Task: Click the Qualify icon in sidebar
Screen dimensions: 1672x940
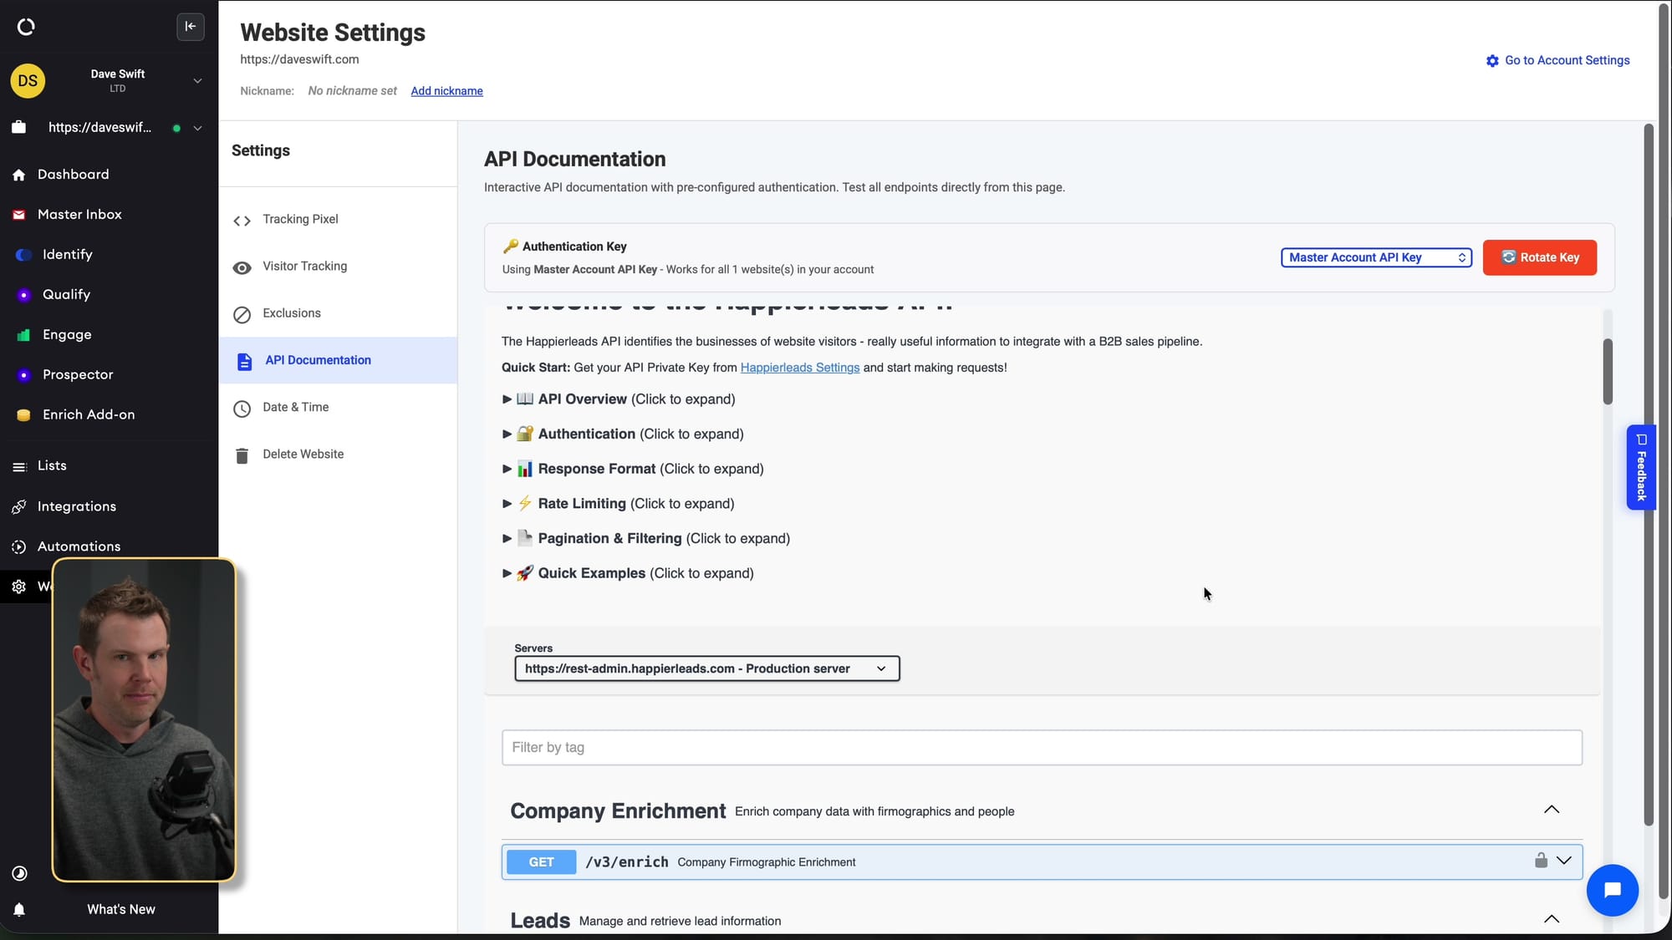Action: pos(23,295)
